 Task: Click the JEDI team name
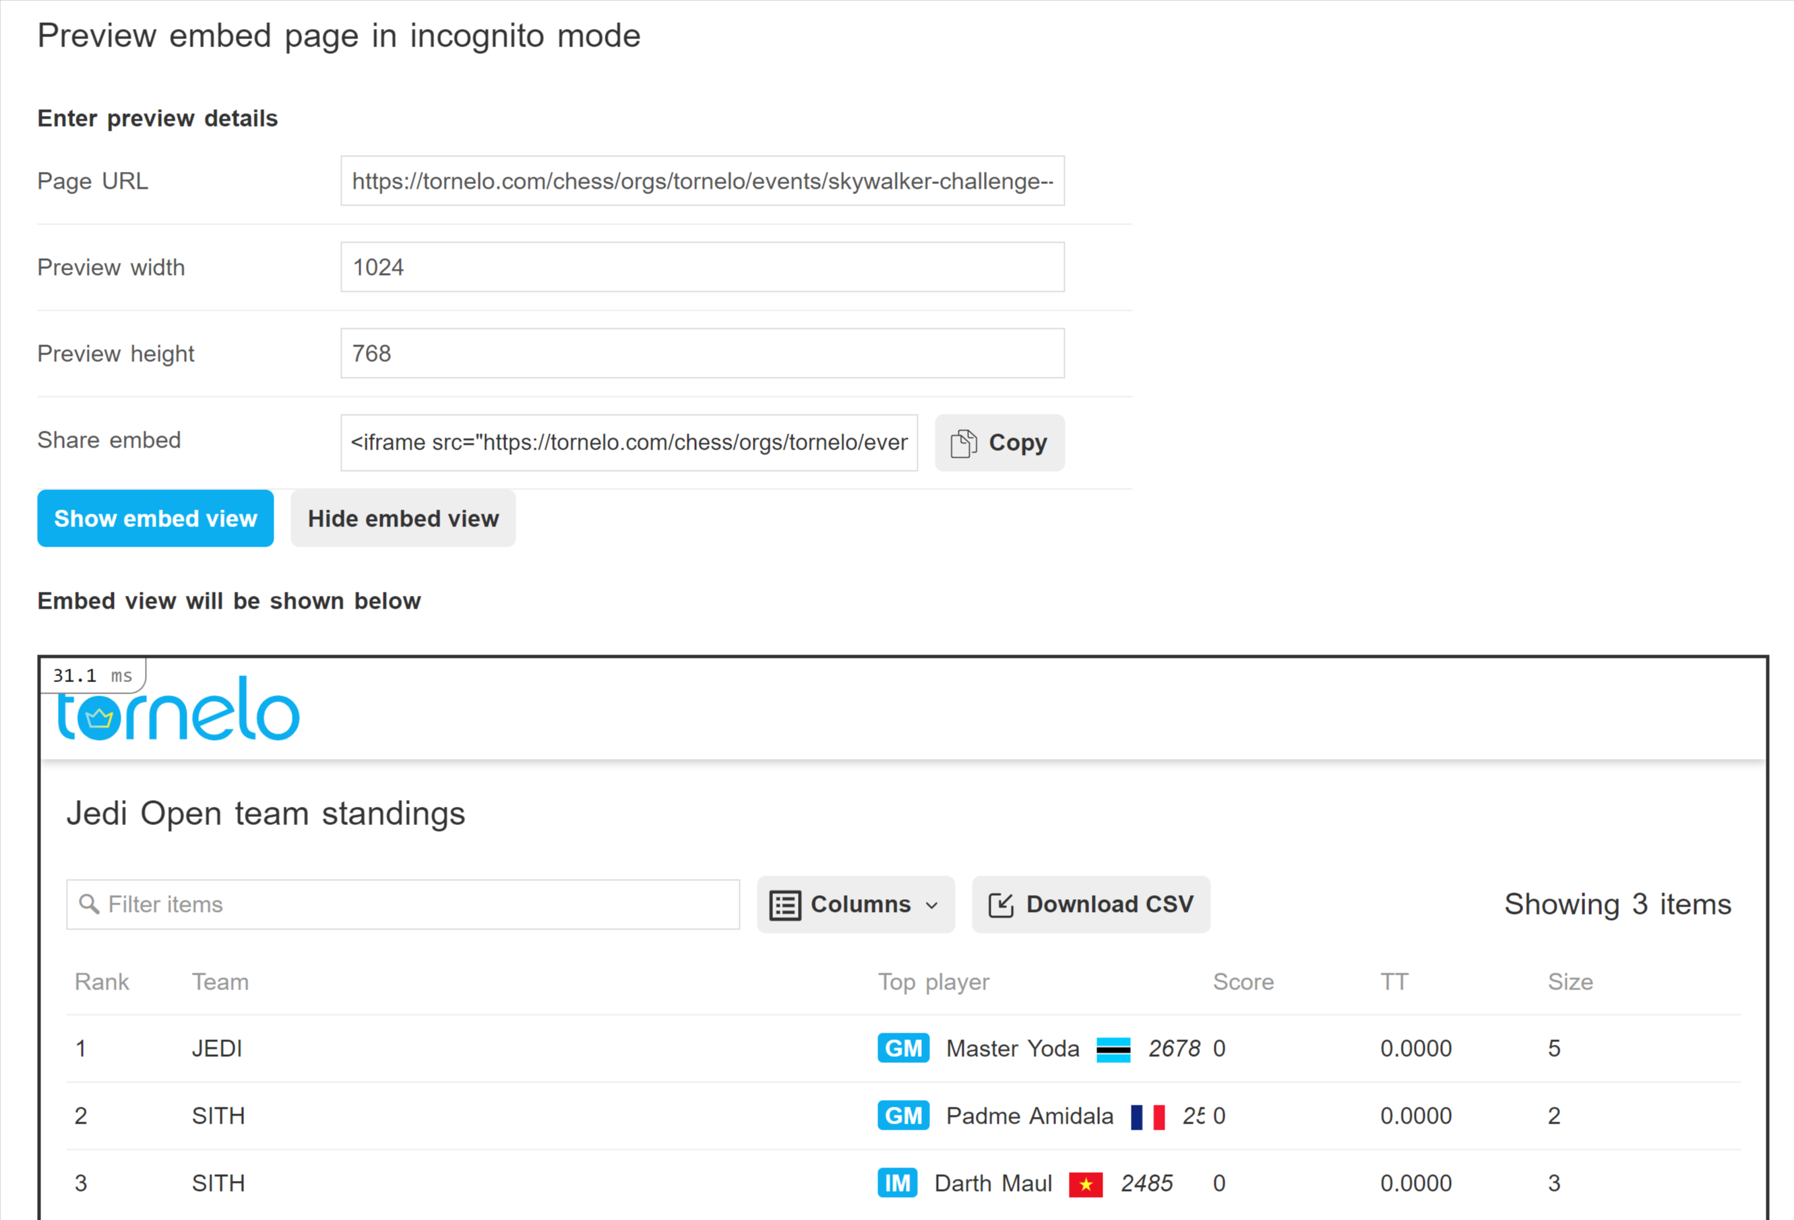[x=217, y=1049]
